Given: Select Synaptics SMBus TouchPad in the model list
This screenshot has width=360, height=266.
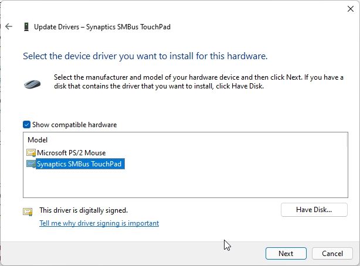Looking at the screenshot, I should pyautogui.click(x=79, y=165).
